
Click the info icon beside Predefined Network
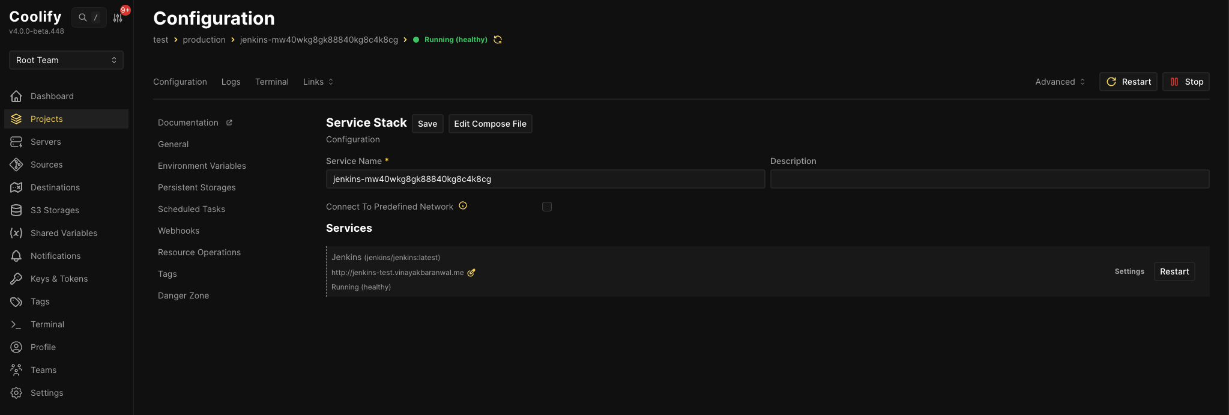click(463, 205)
